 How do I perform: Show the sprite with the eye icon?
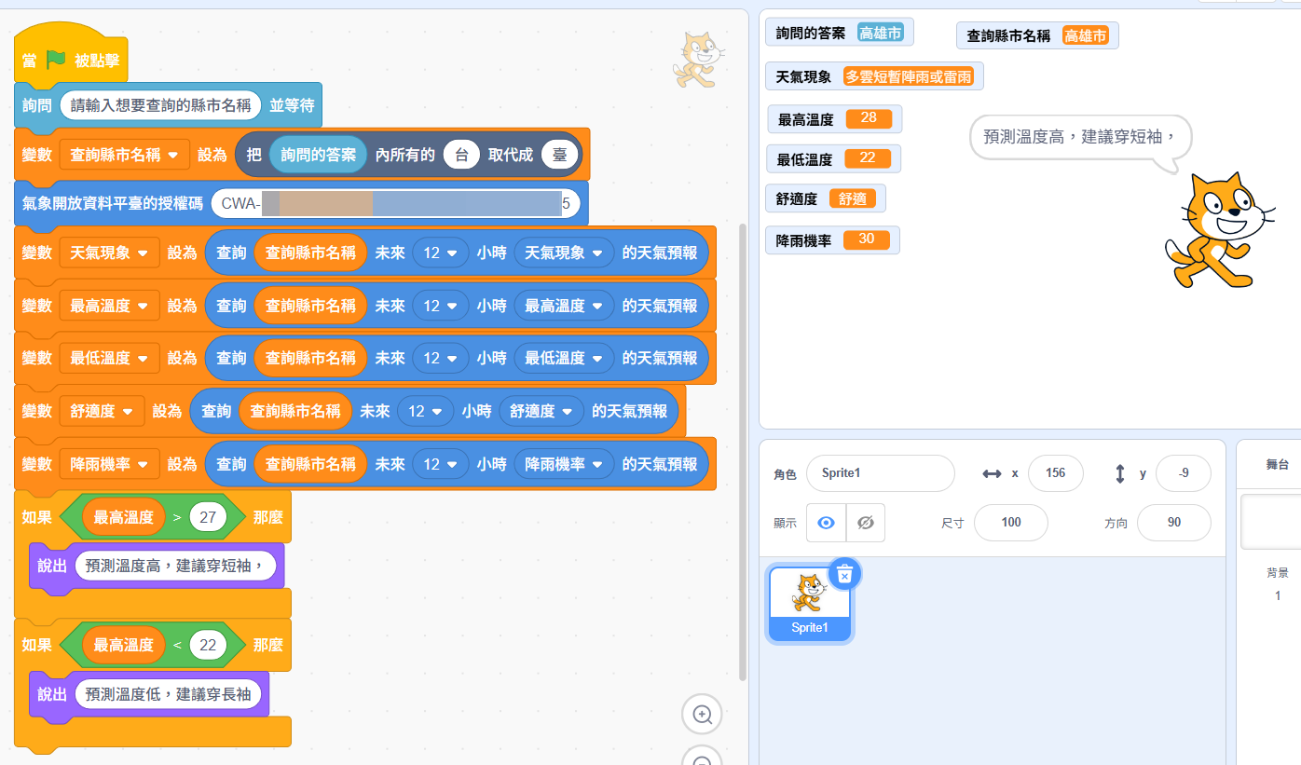(826, 523)
